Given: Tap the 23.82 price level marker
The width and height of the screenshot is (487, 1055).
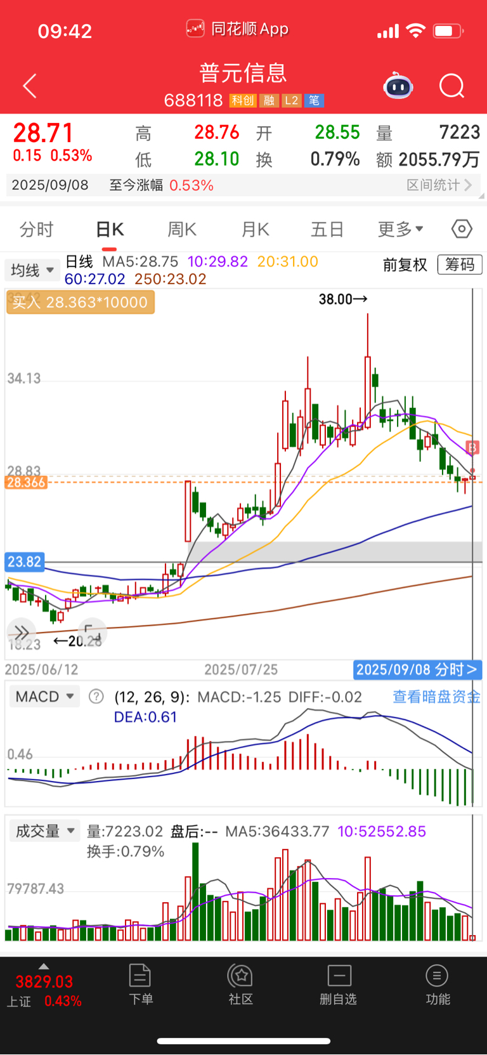Looking at the screenshot, I should pos(25,561).
